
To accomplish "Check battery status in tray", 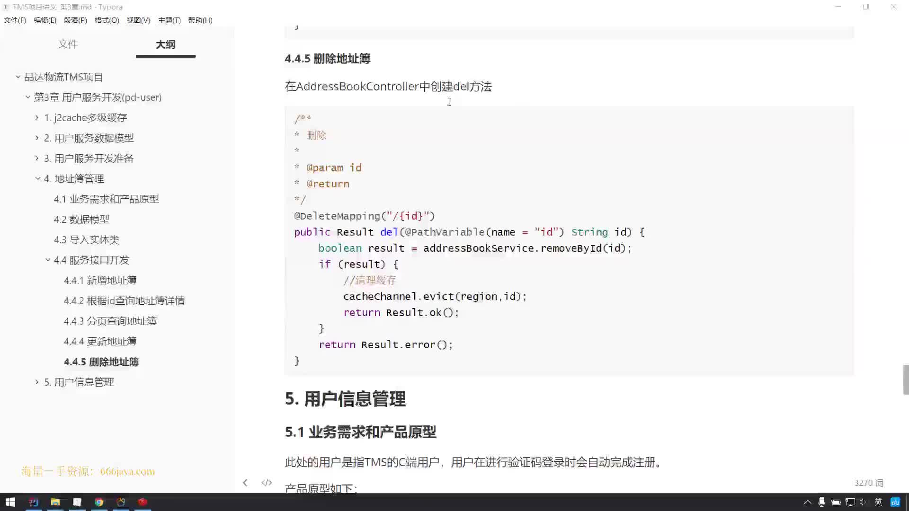I will [x=836, y=502].
